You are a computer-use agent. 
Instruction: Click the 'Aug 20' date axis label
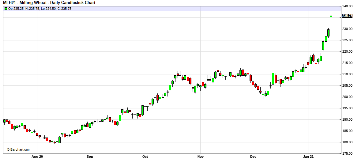tap(37, 157)
